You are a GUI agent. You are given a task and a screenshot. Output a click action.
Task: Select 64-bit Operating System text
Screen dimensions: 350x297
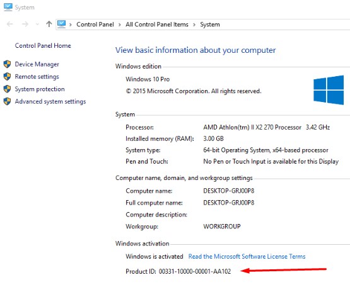point(265,150)
